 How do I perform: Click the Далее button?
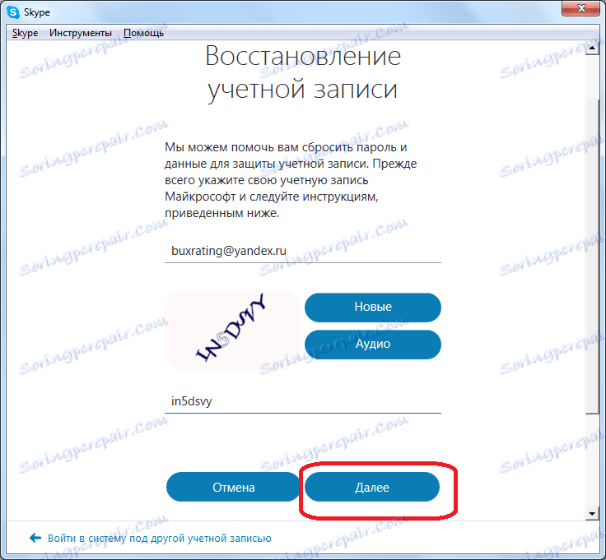[x=372, y=487]
